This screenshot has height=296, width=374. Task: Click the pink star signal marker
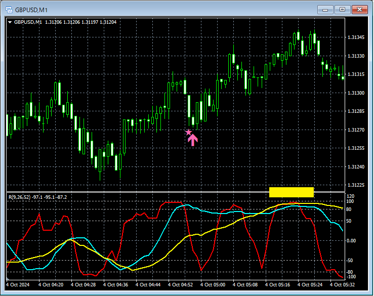point(188,132)
